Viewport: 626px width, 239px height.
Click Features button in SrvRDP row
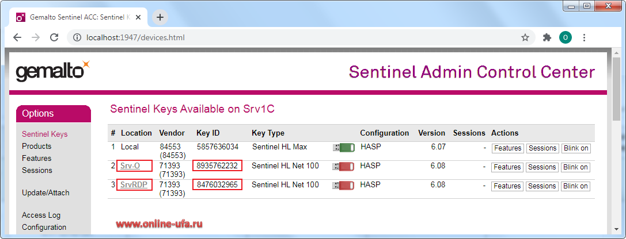click(507, 186)
